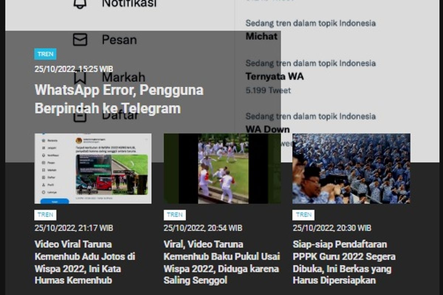Click the Jelajahi icon in embedded Twitter sidebar
Screen dimensions: 443x295
(44, 147)
